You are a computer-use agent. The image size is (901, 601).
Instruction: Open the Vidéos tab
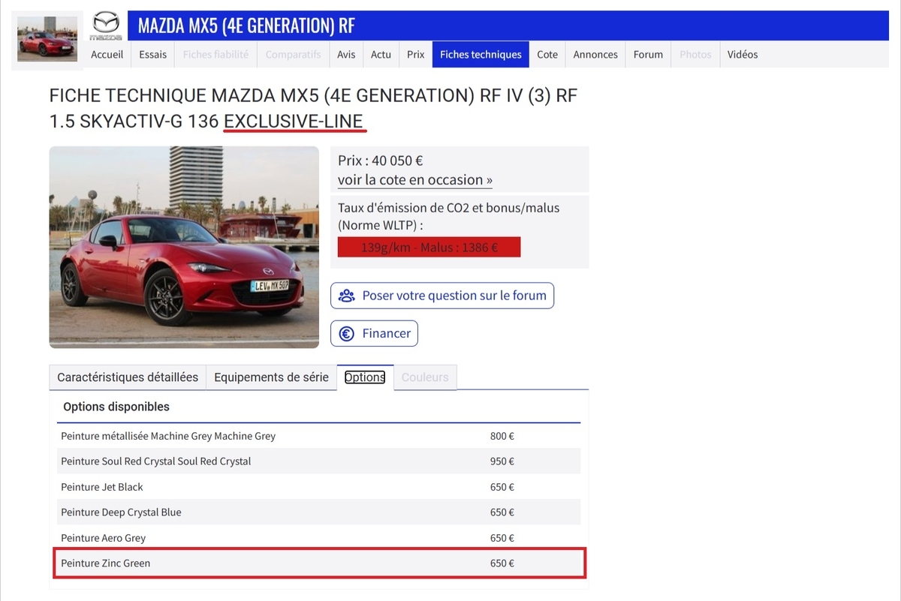coord(743,55)
